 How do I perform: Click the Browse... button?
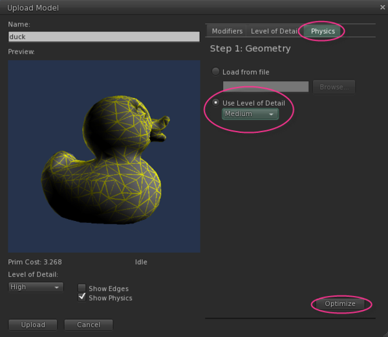(x=334, y=86)
